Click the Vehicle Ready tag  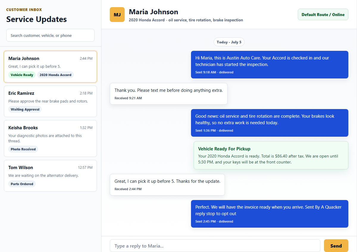click(22, 75)
